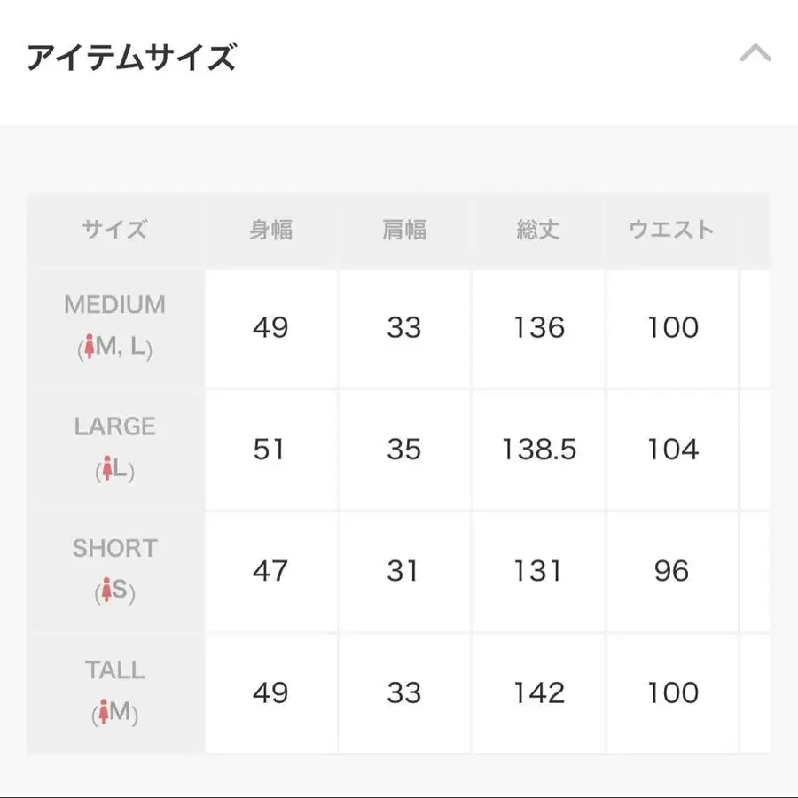Image resolution: width=798 pixels, height=798 pixels.
Task: Click the person icon in TALL row
Action: point(103,713)
